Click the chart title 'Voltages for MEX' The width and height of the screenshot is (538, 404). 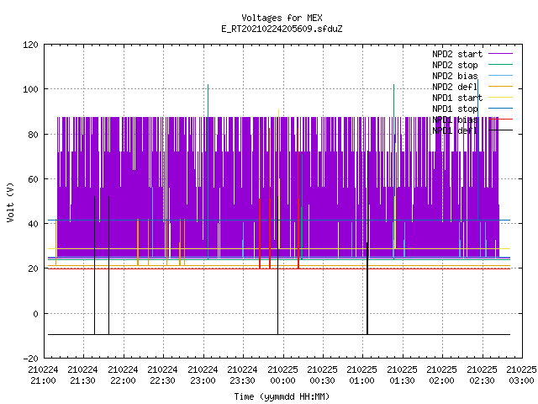point(282,18)
